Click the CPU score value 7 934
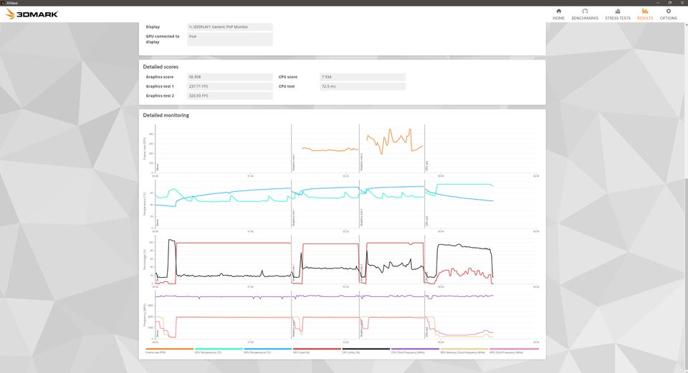688x373 pixels. [363, 77]
